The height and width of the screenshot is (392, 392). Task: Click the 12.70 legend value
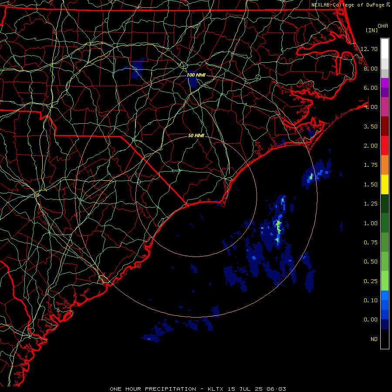369,49
